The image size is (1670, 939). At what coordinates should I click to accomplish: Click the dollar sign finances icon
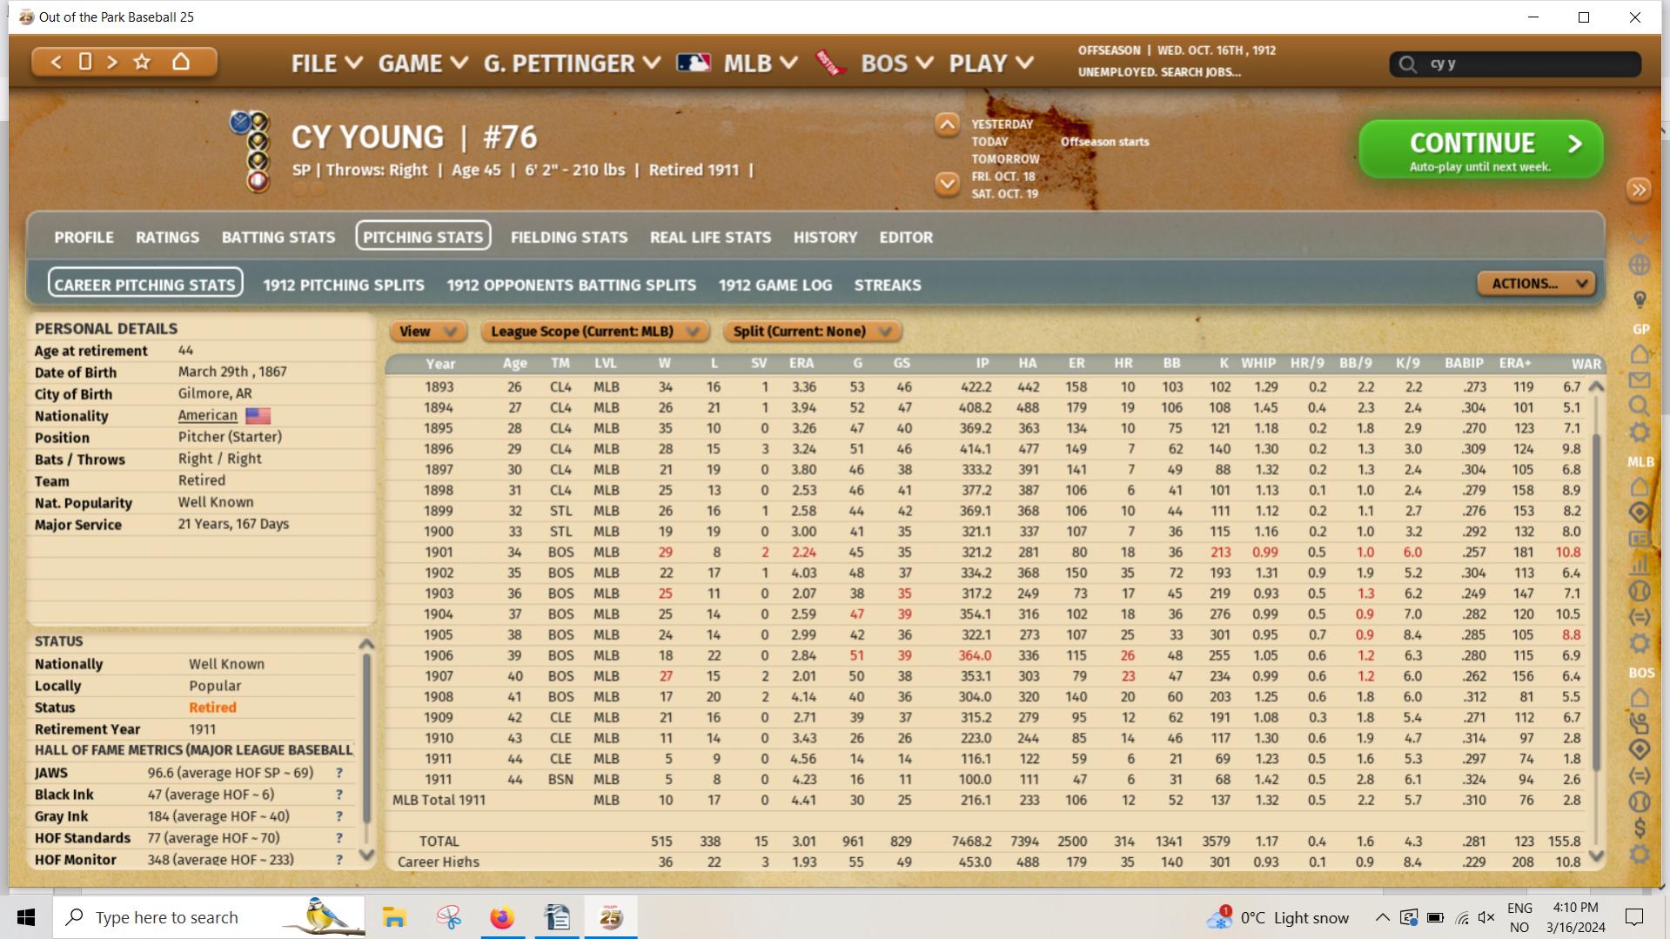tap(1640, 828)
